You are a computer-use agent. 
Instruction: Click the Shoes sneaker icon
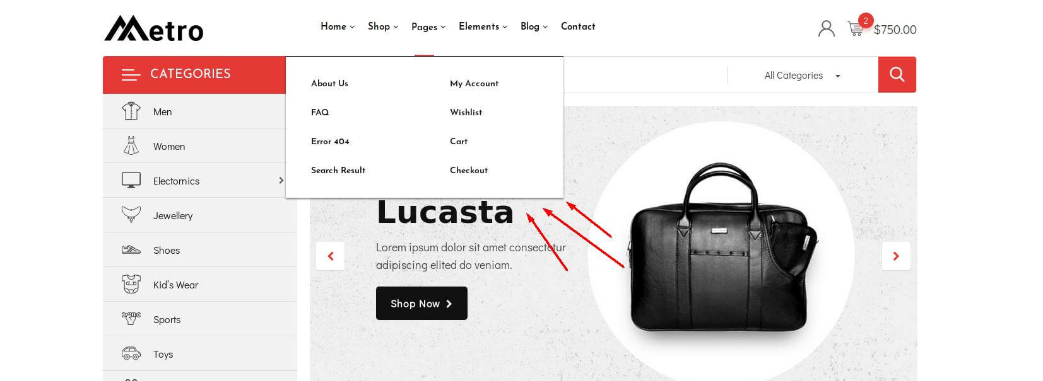(x=131, y=249)
